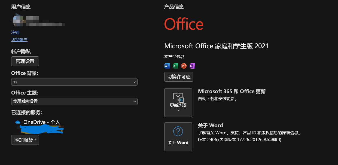Click the 产品信息 heading
This screenshot has width=338, height=165.
tap(174, 7)
